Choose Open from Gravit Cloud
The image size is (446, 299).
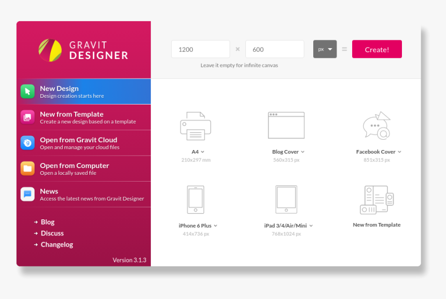(x=83, y=143)
